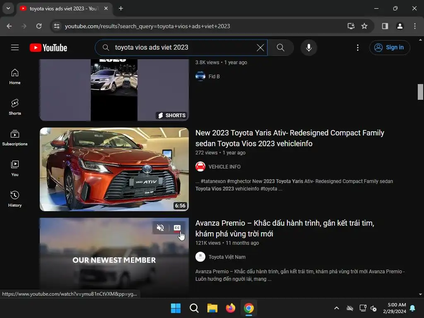Image resolution: width=424 pixels, height=318 pixels.
Task: Clear the search box with the X icon
Action: (260, 48)
